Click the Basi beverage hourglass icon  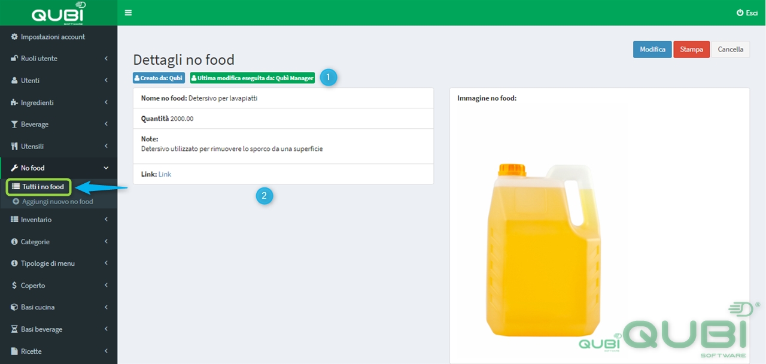(x=14, y=329)
